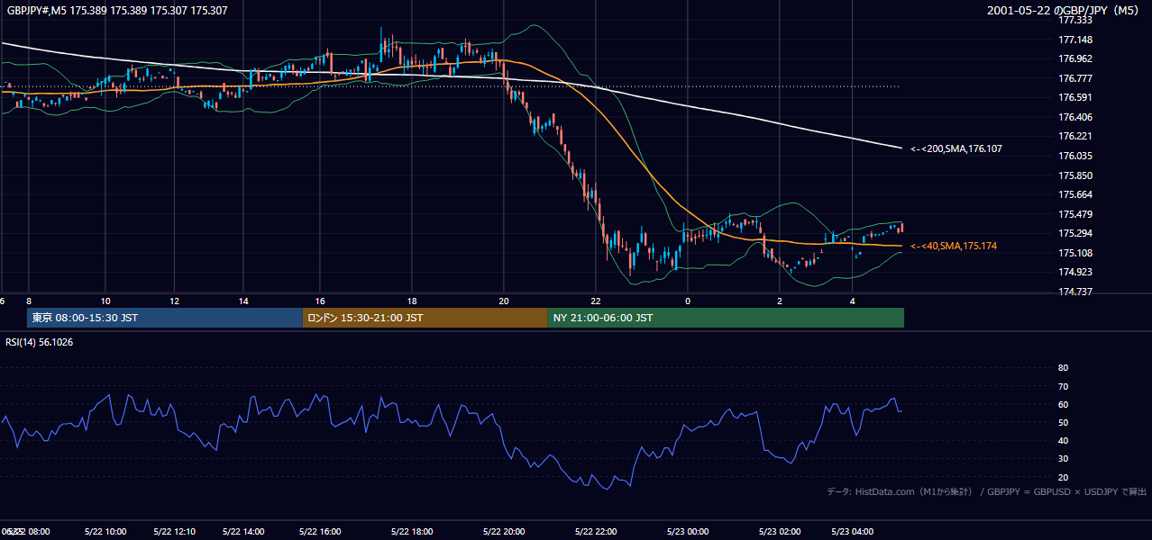Viewport: 1152px width, 540px height.
Task: Click the 5/22 12:10 bottom time label
Action: (174, 532)
